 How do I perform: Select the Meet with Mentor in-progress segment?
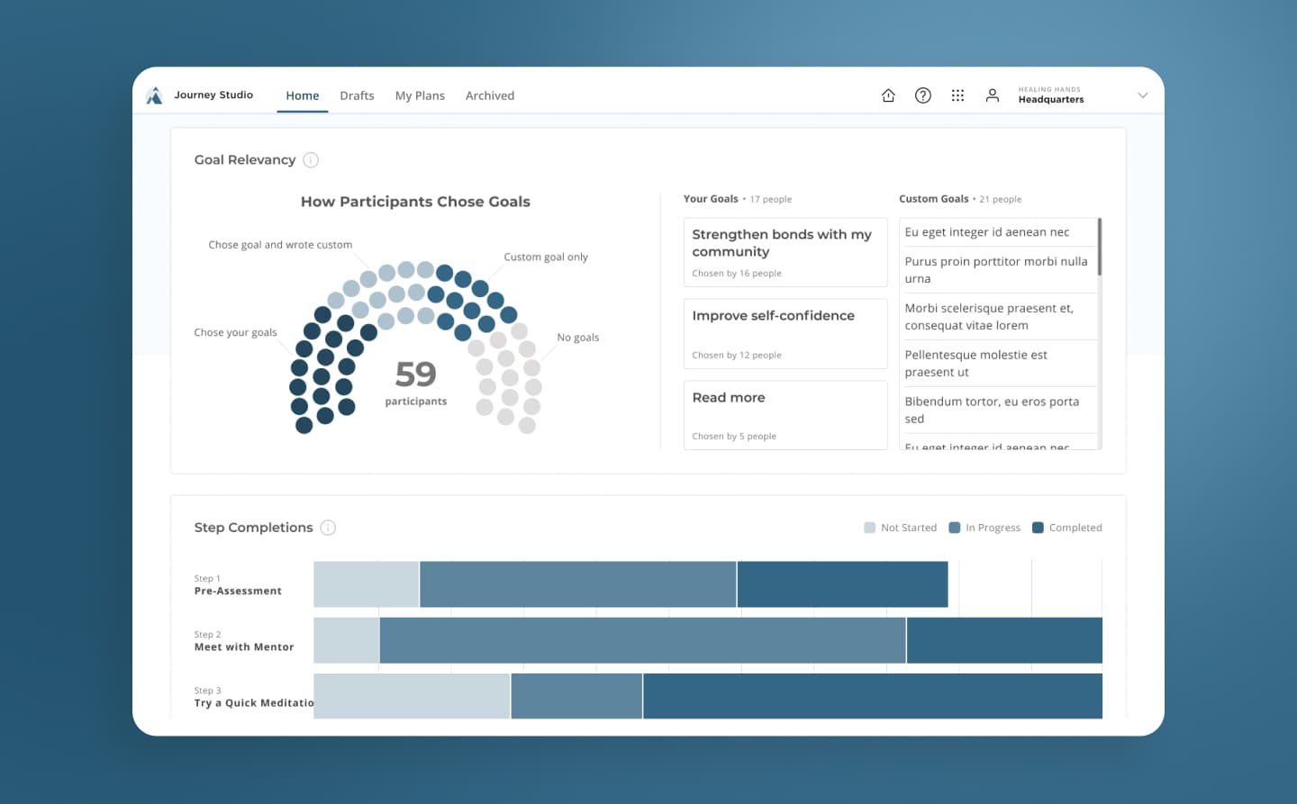[x=642, y=640]
